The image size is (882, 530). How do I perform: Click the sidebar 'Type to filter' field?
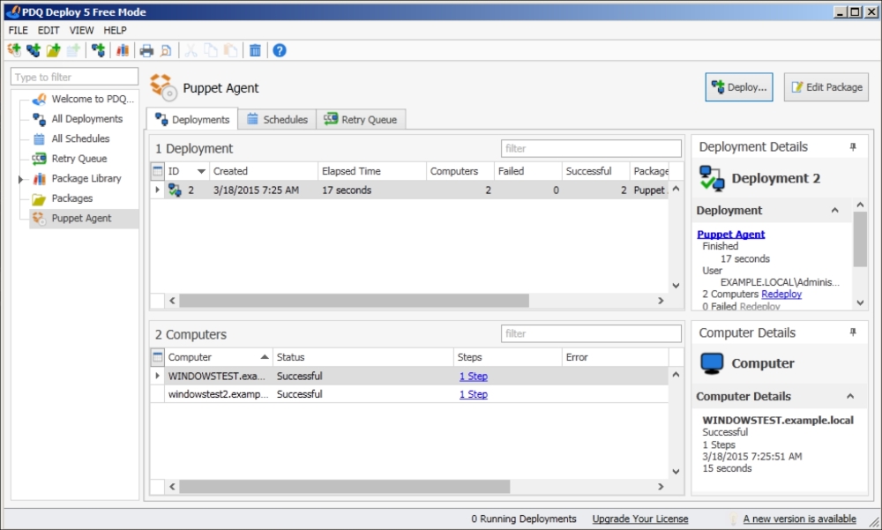(x=74, y=78)
